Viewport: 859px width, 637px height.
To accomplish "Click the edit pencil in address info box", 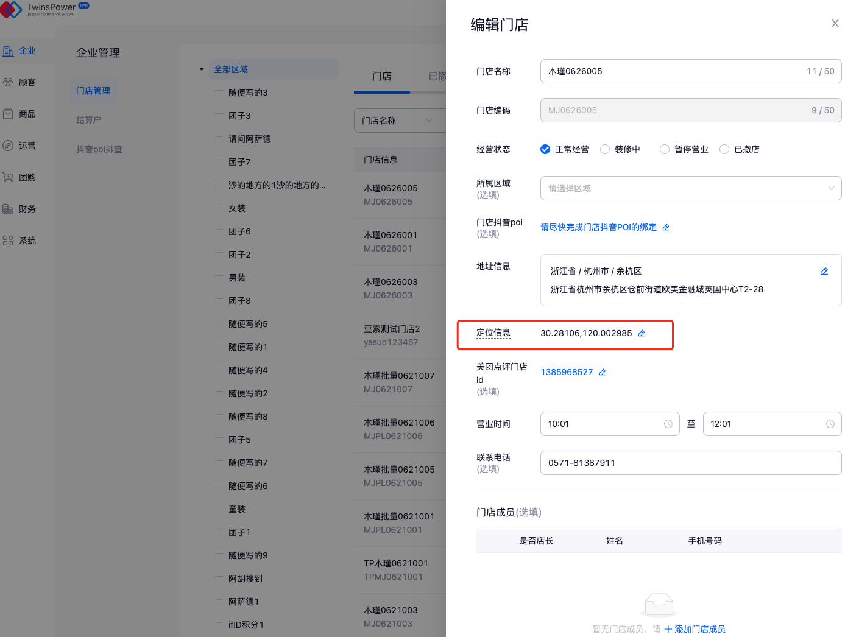I will 824,271.
